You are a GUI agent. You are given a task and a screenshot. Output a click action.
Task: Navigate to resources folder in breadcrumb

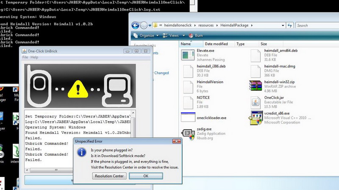click(x=206, y=25)
